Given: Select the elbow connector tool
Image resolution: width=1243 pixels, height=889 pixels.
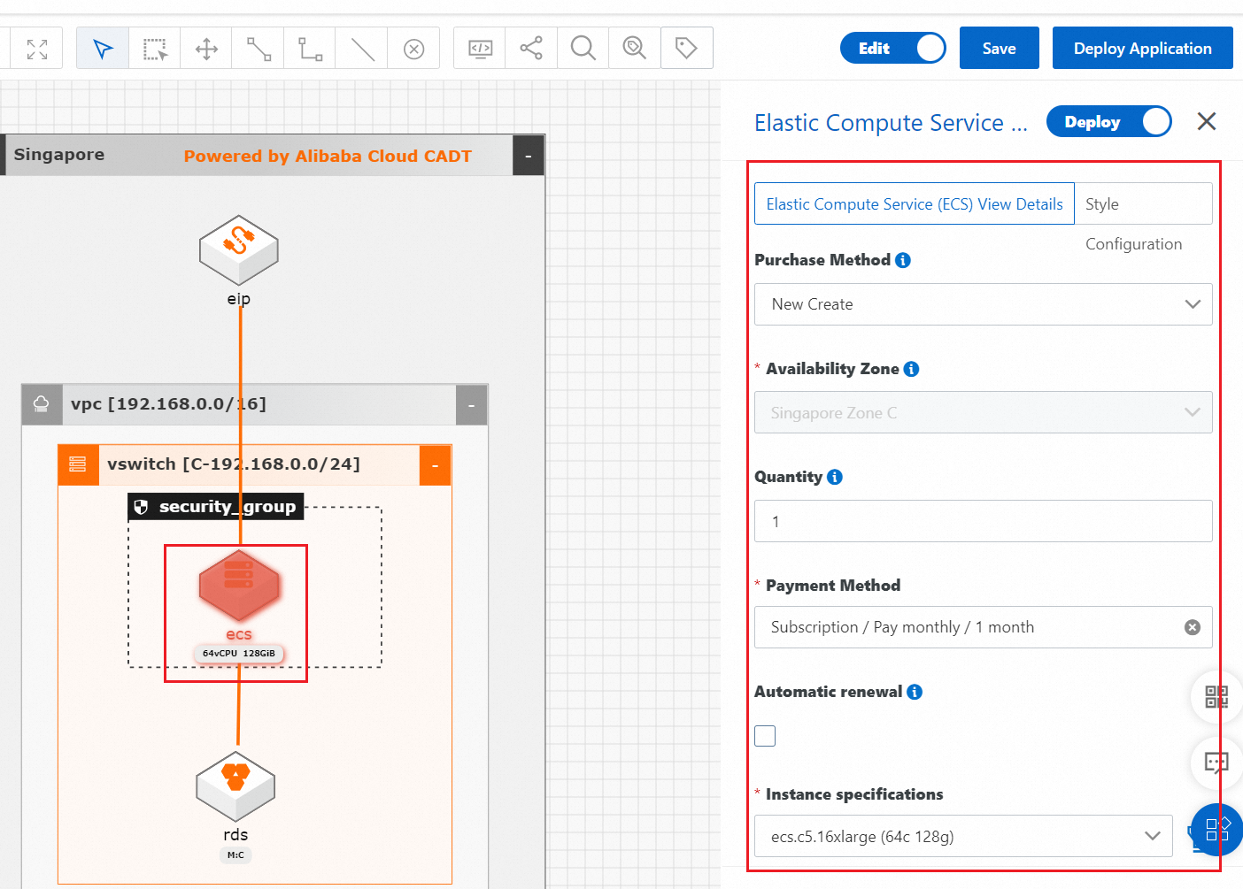Looking at the screenshot, I should pos(310,49).
